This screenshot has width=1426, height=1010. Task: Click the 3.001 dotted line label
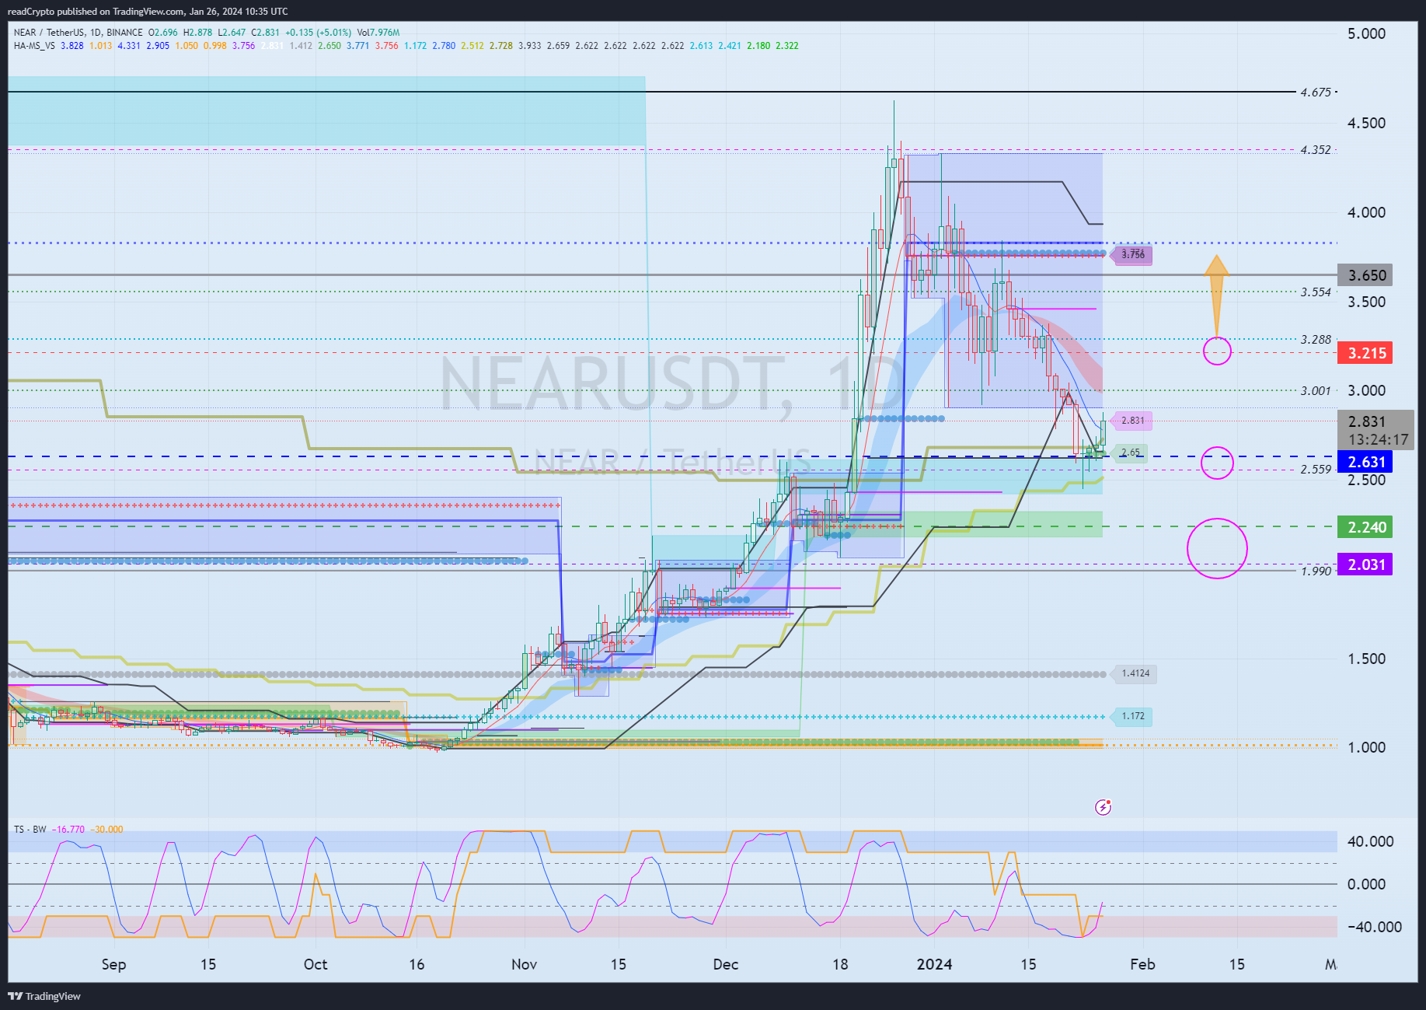1316,391
